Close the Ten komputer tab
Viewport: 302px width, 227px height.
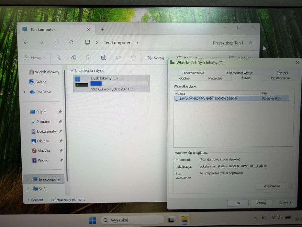pos(88,29)
